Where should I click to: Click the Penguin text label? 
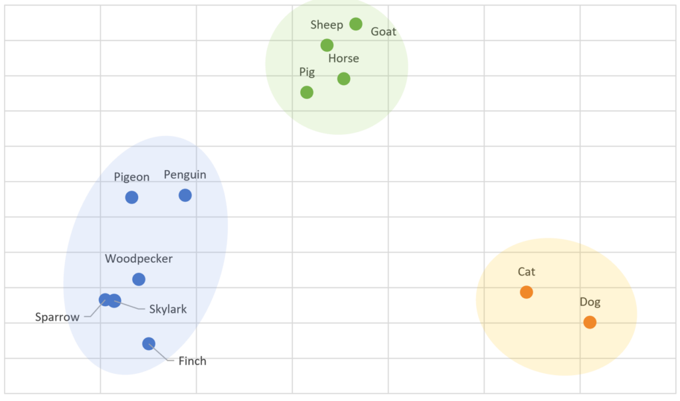(185, 175)
